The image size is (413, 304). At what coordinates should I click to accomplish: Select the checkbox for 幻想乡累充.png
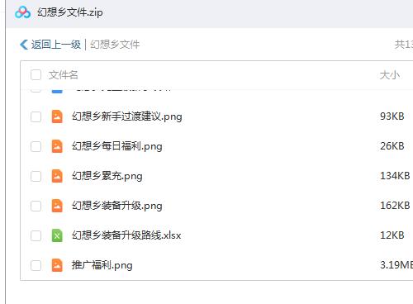(36, 176)
